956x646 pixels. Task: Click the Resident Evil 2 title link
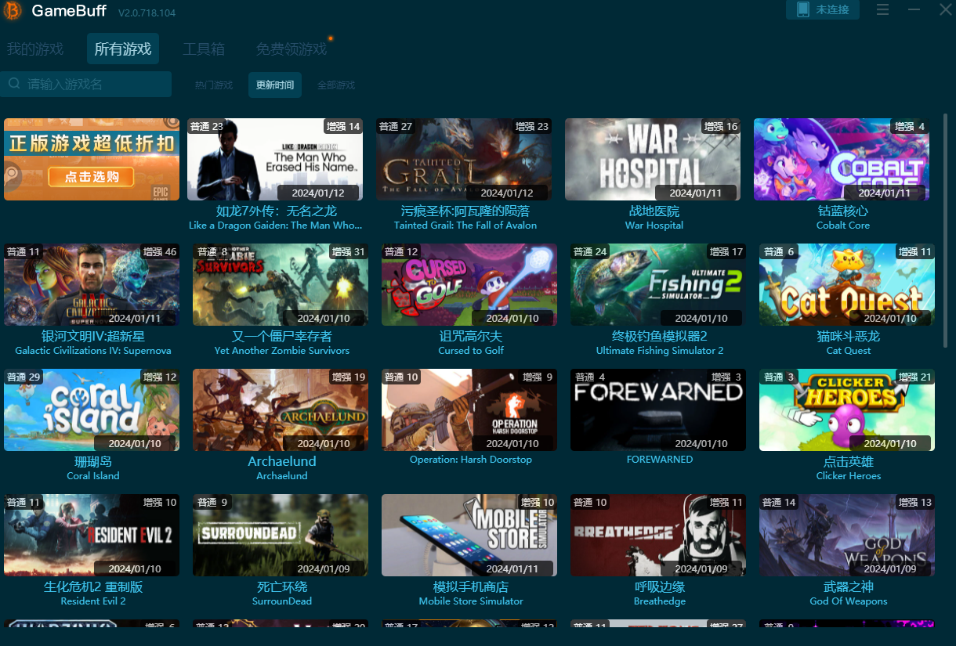pyautogui.click(x=93, y=586)
